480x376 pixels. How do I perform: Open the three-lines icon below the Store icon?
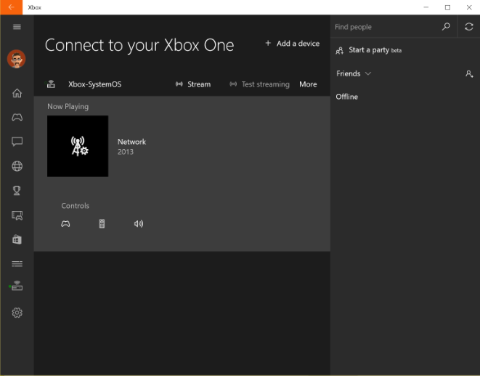click(17, 264)
